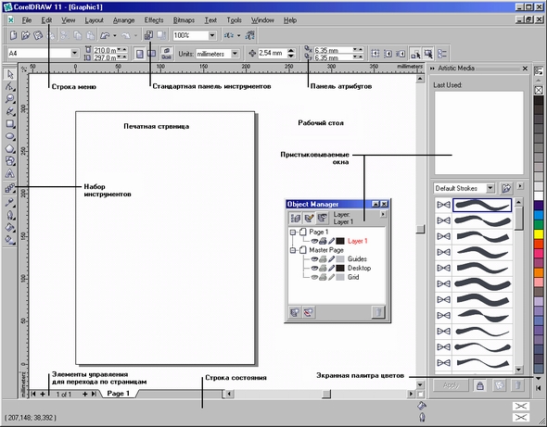Open the Effects menu

click(x=154, y=20)
